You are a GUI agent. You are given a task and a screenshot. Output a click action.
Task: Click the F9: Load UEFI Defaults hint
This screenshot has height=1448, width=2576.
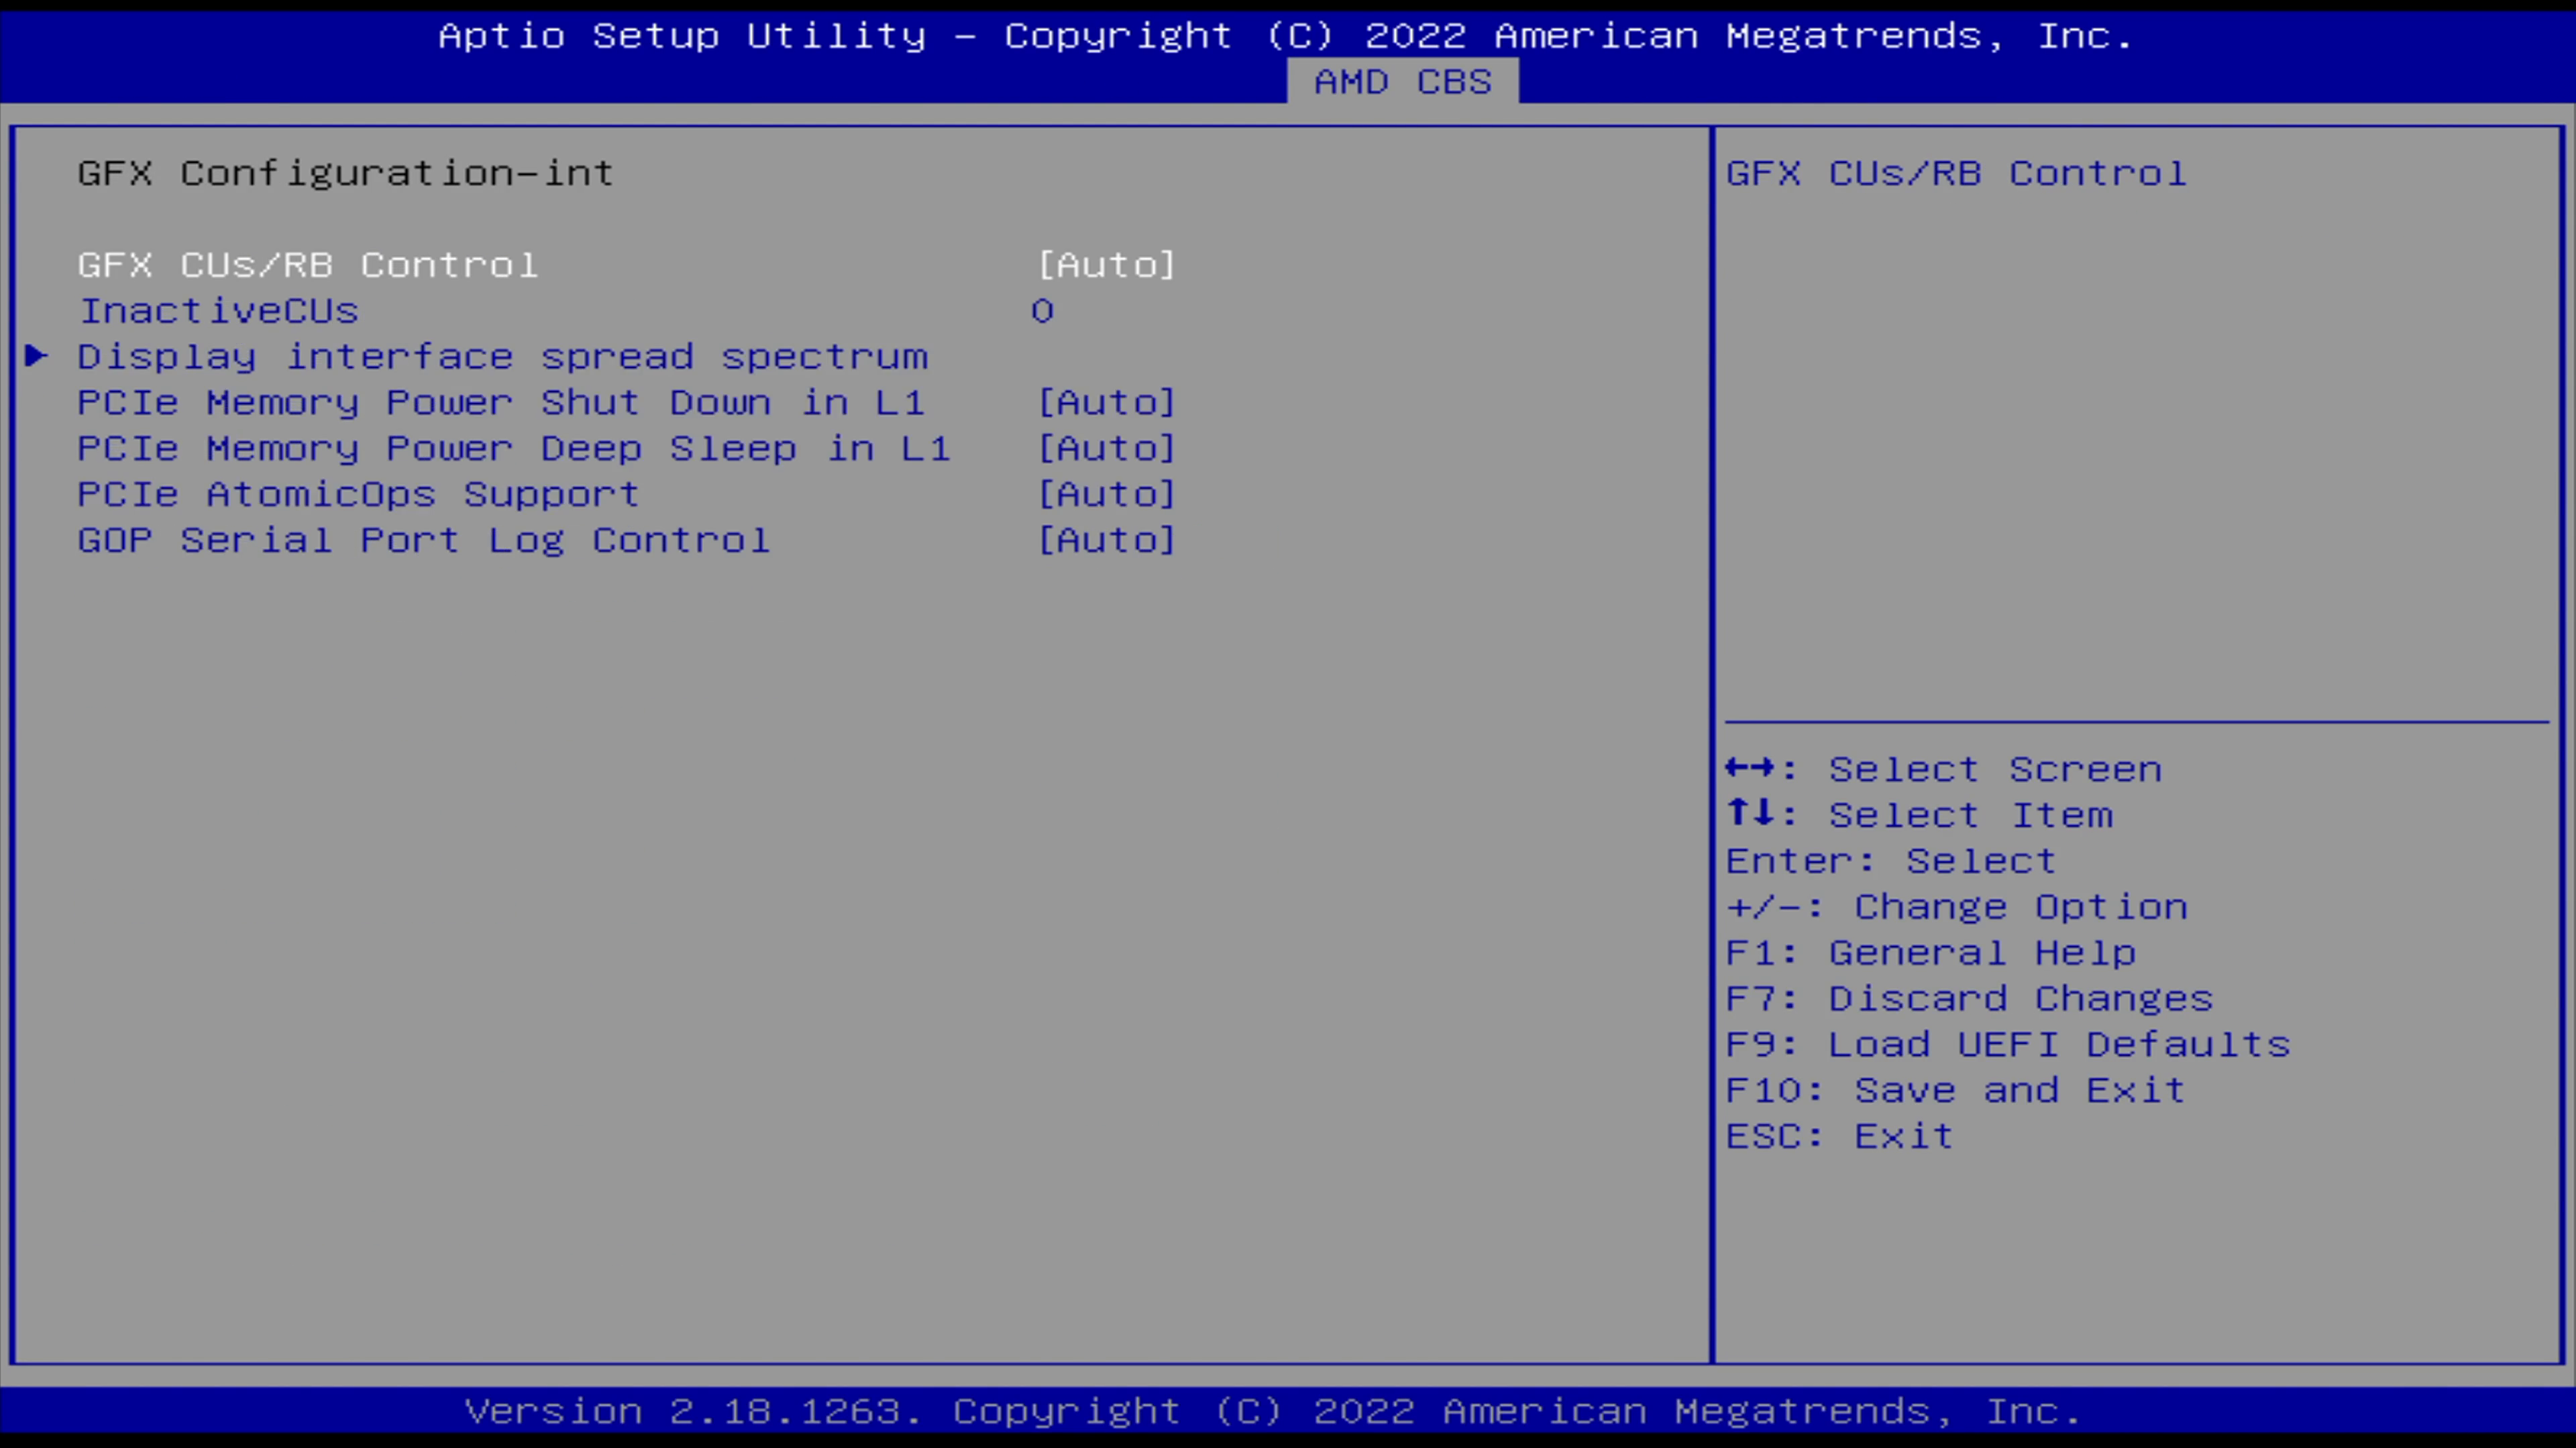pos(2008,1044)
